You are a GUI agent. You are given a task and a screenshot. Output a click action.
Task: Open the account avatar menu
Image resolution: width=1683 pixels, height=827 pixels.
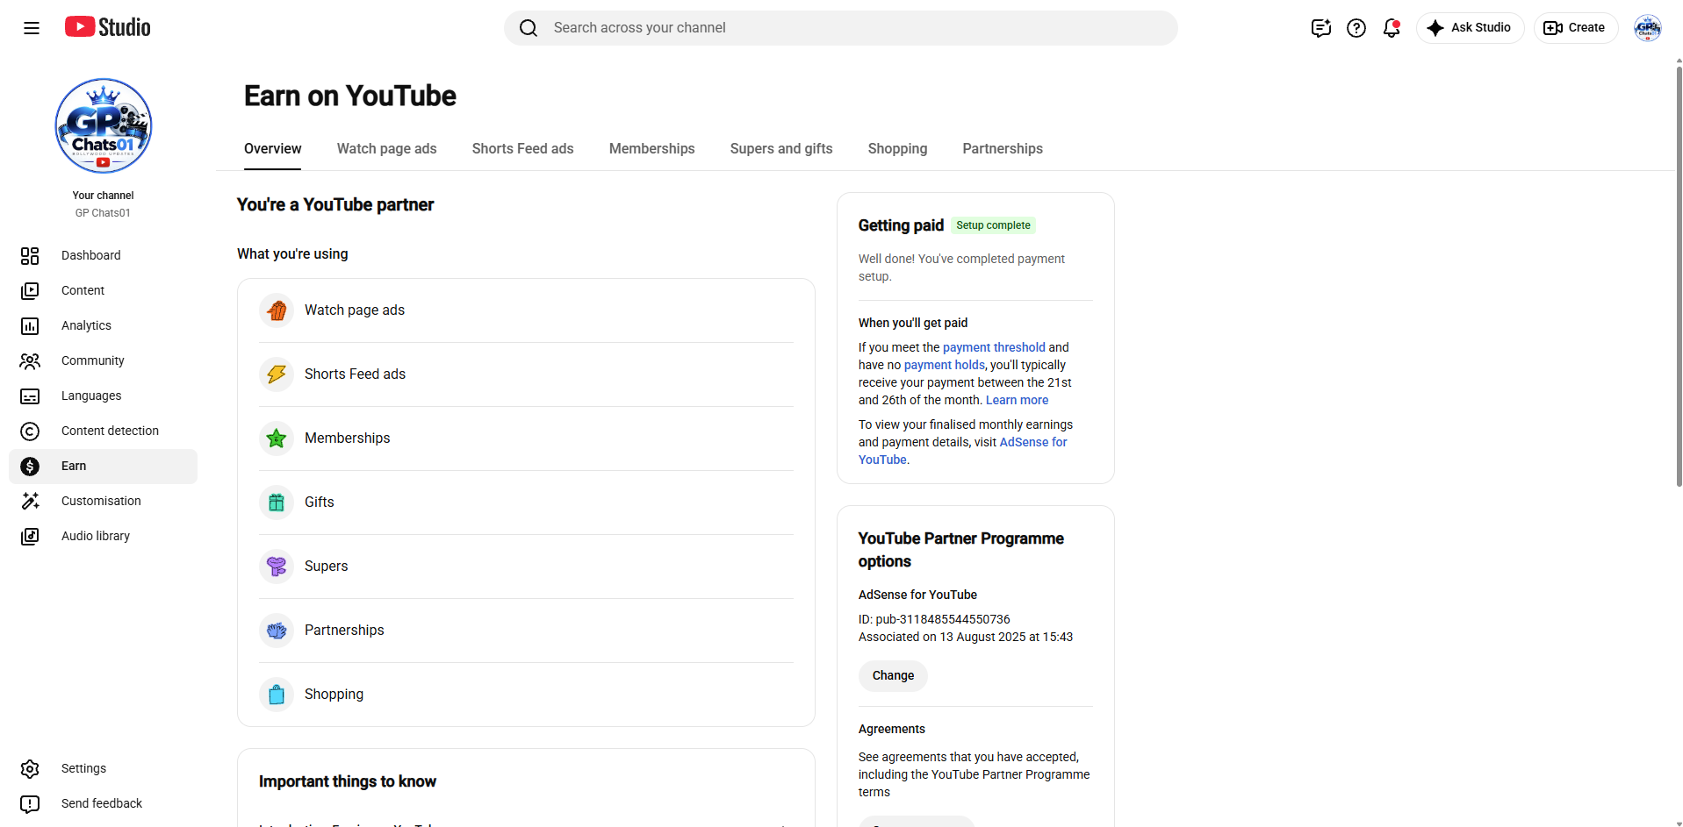point(1648,28)
